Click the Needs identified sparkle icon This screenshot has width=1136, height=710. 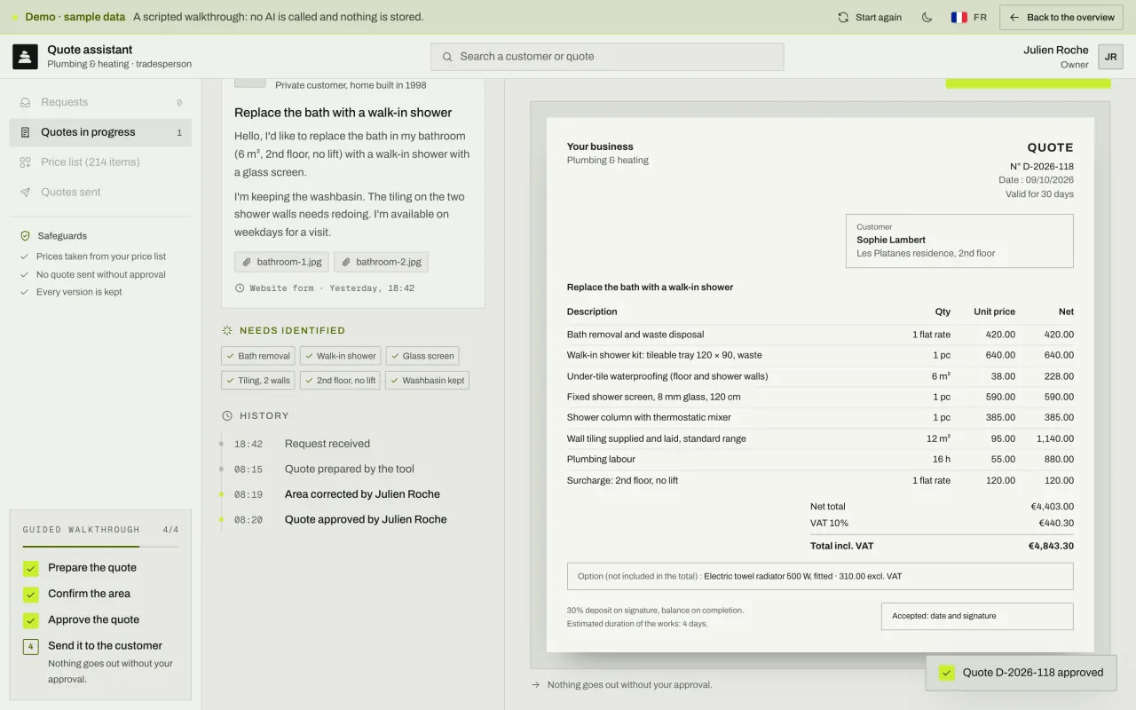(x=227, y=330)
